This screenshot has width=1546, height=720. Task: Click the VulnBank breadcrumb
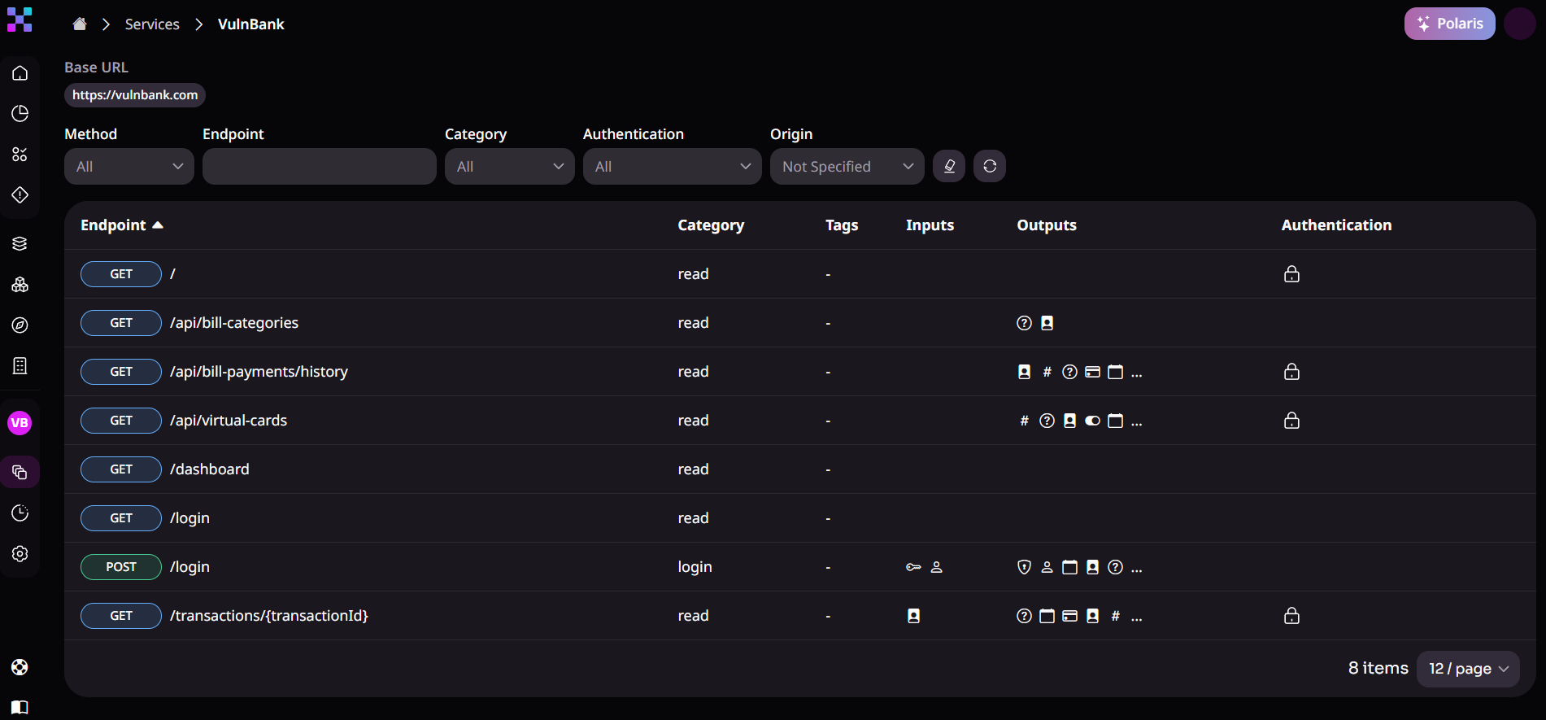tap(251, 24)
